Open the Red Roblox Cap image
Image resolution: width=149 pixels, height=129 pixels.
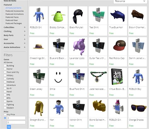tap(118, 46)
